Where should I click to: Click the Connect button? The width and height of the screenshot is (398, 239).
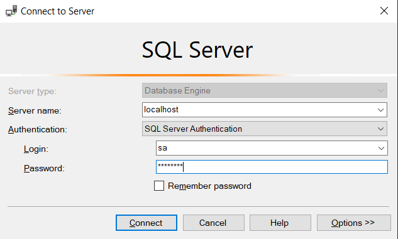146,223
